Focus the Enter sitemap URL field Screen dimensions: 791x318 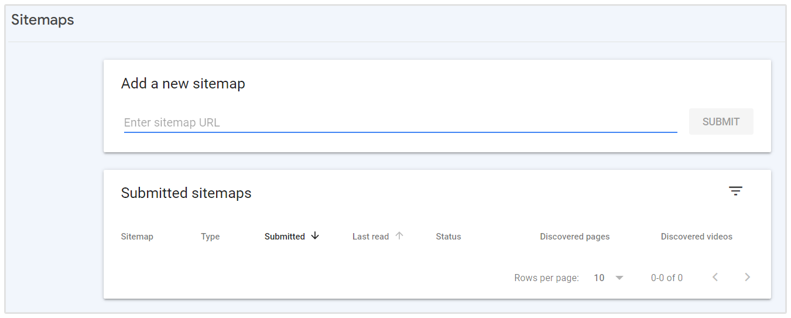click(400, 123)
